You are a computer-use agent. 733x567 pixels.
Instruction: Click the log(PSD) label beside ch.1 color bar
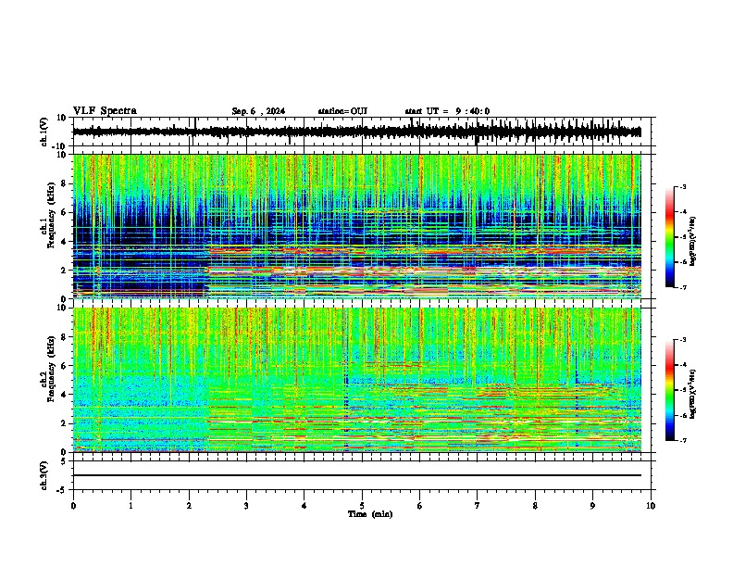click(x=692, y=242)
